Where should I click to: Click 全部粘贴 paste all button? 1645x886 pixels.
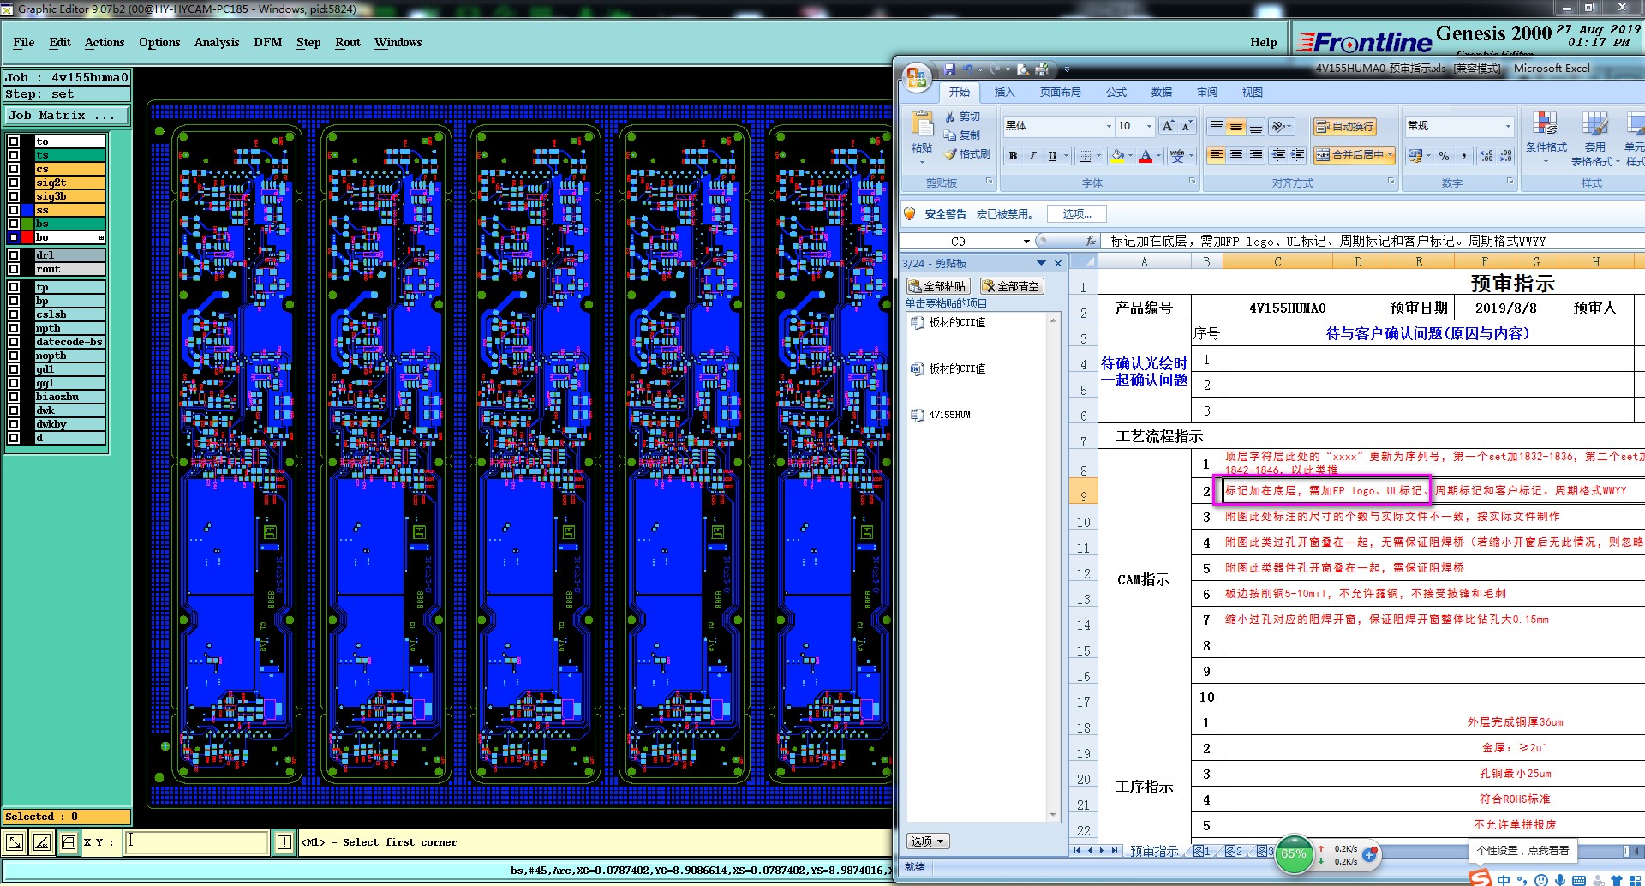click(938, 286)
